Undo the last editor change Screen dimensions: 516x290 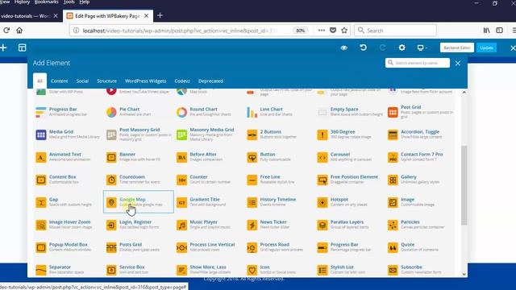[x=364, y=48]
